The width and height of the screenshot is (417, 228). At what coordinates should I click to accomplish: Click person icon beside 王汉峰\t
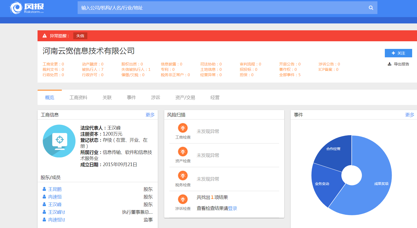click(44, 212)
